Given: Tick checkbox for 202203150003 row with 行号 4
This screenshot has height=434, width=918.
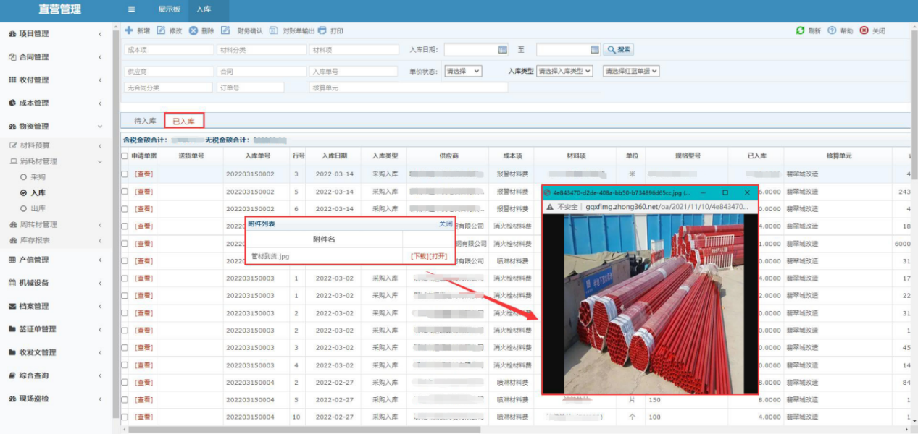Looking at the screenshot, I should [125, 365].
